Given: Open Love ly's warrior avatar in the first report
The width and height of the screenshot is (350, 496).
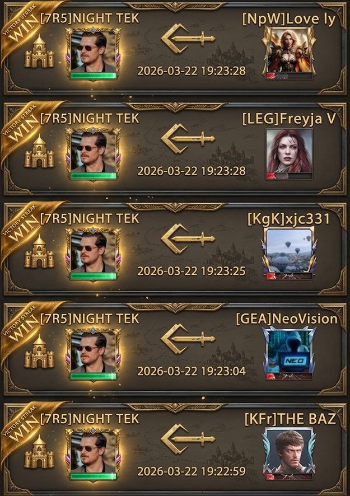Looking at the screenshot, I should tap(290, 53).
